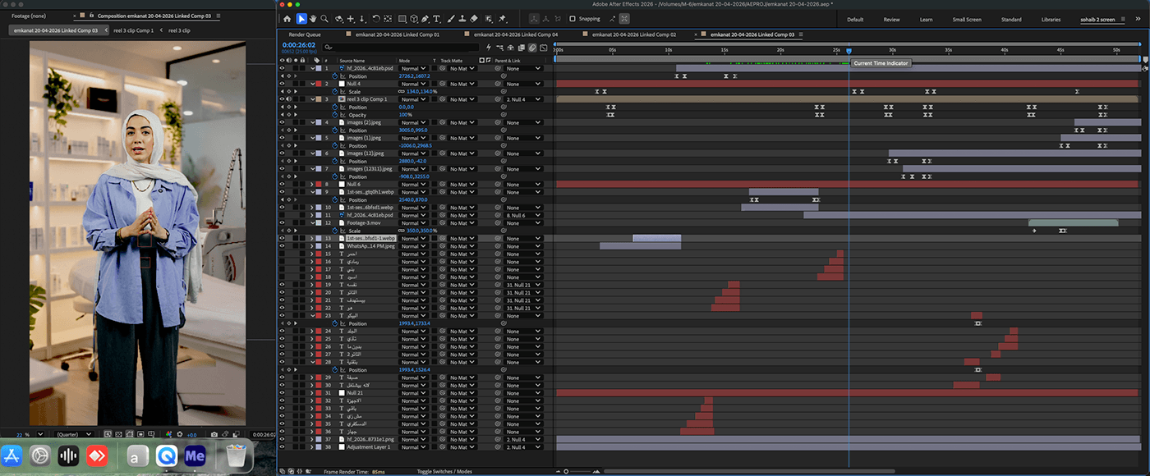Viewport: 1150px width, 476px height.
Task: Select the Eraser tool
Action: coord(474,19)
